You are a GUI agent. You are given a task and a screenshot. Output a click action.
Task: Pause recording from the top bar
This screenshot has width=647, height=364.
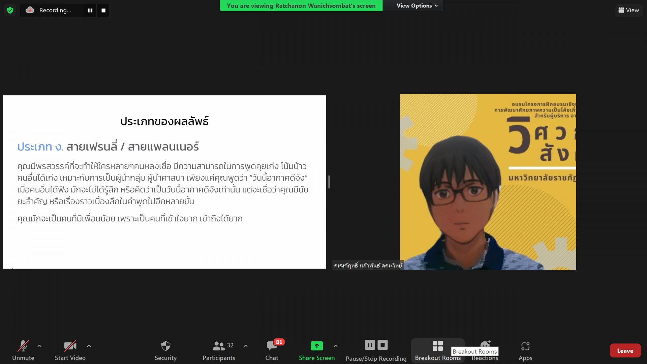coord(90,10)
